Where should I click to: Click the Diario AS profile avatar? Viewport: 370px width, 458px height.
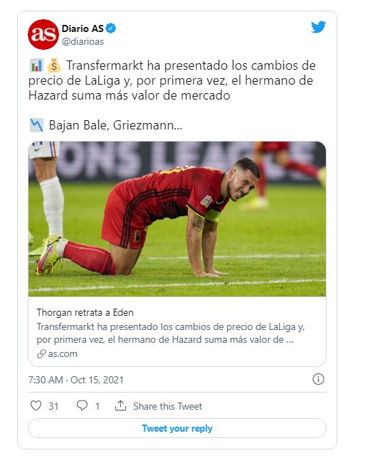tap(43, 34)
